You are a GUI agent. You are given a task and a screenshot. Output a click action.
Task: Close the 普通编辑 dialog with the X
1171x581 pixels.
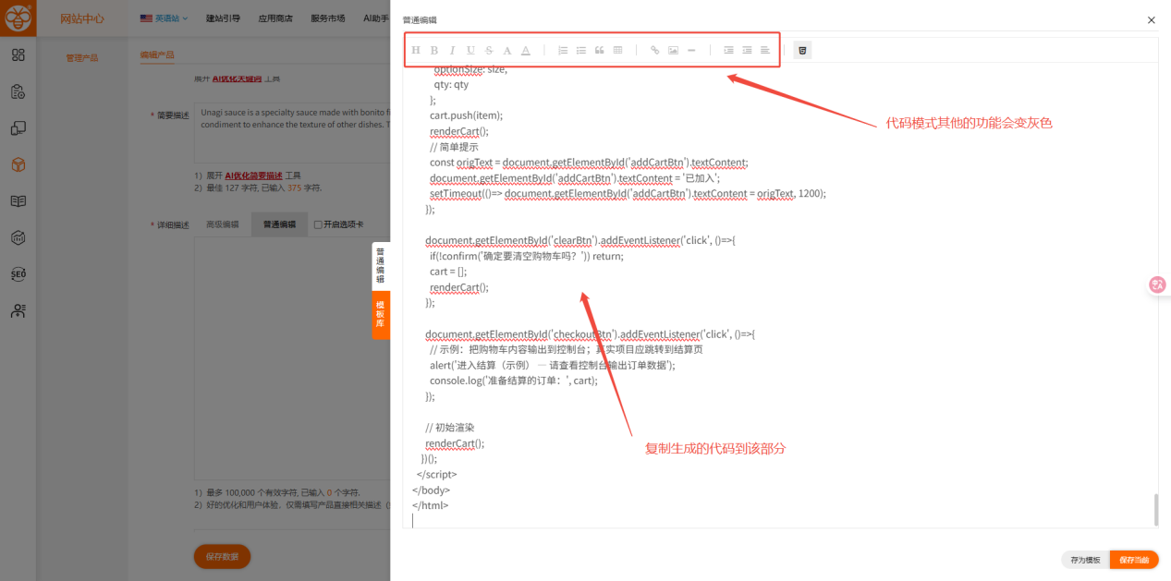pos(1151,19)
